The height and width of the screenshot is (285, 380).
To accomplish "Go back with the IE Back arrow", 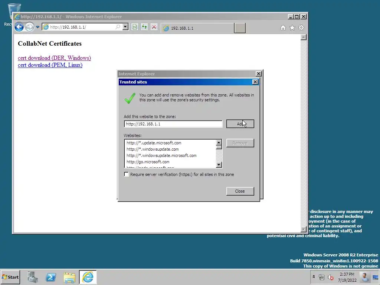I will [x=19, y=27].
